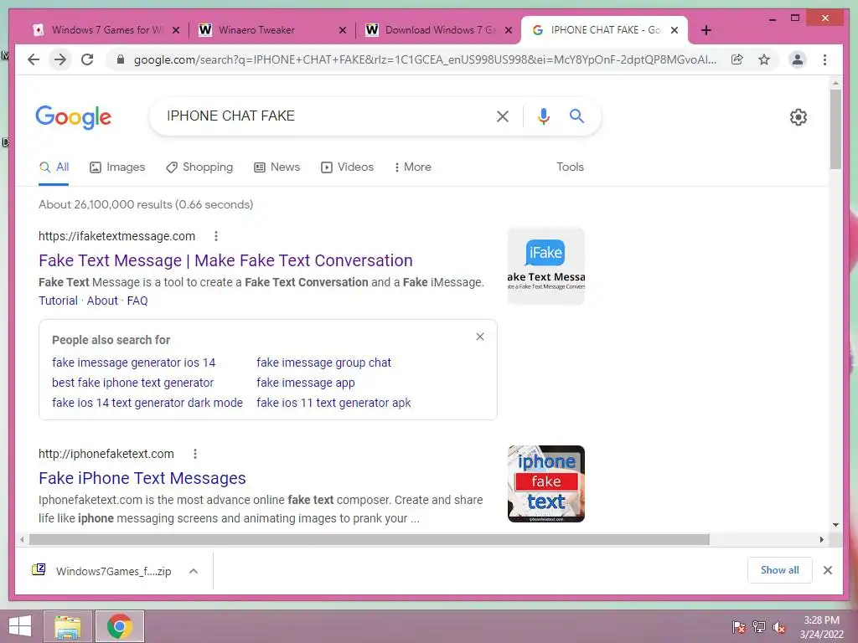Open options for iphonefaketext.com result
The height and width of the screenshot is (643, 858).
point(195,454)
